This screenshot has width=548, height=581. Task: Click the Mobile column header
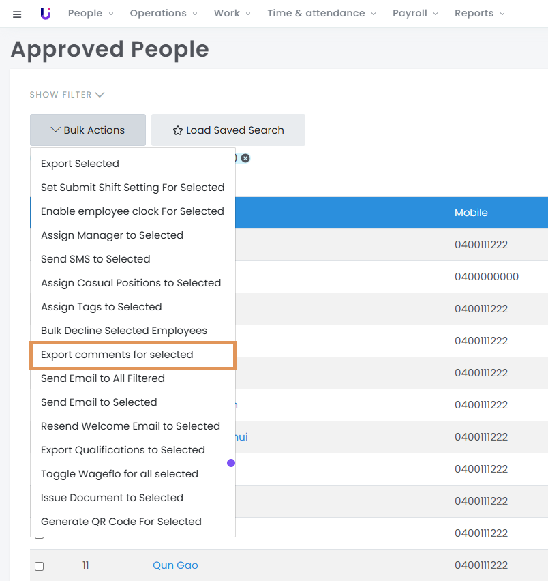click(x=471, y=213)
